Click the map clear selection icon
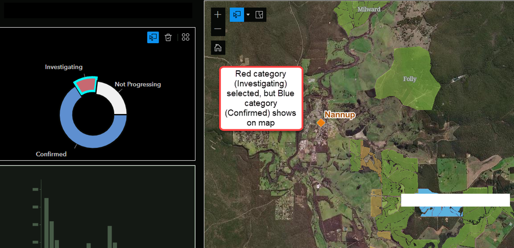Screen dimensions: 514x248 259,15
